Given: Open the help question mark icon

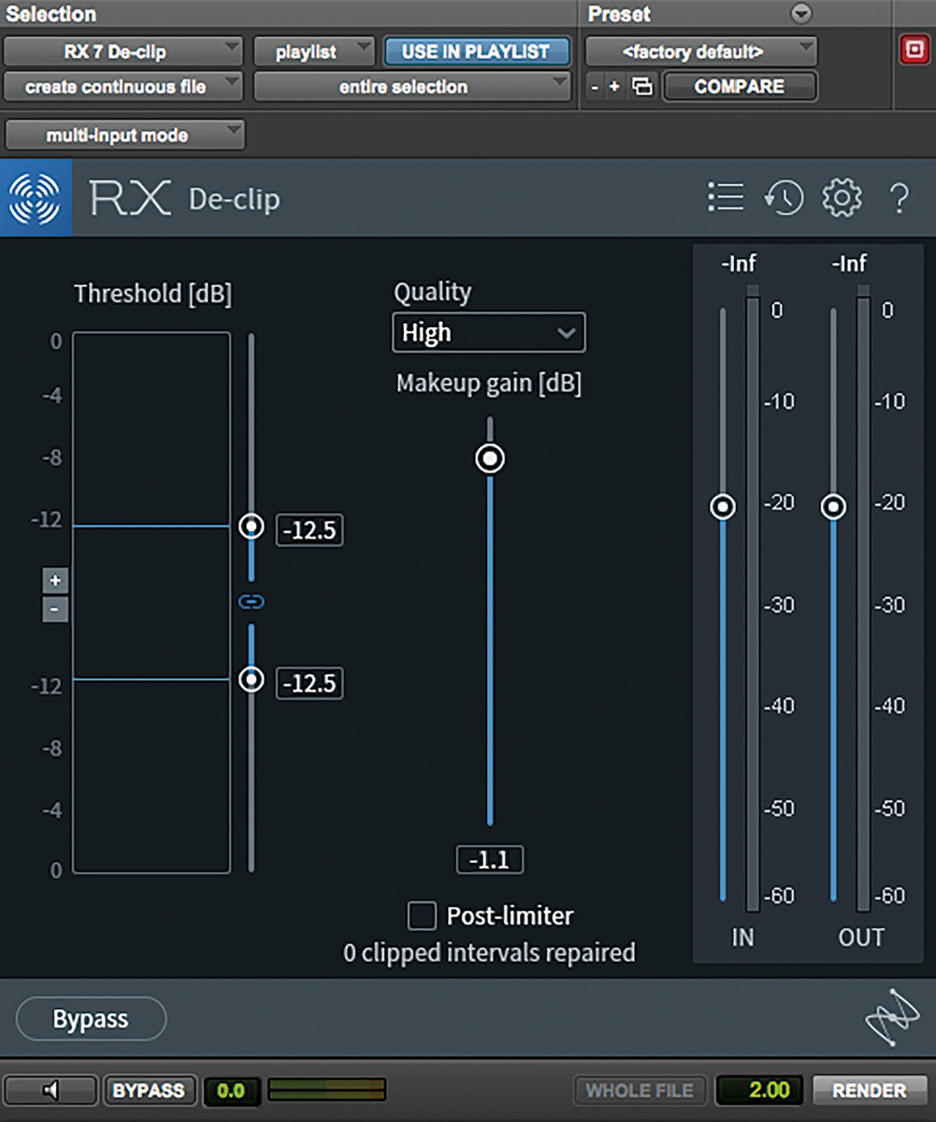Looking at the screenshot, I should (899, 198).
